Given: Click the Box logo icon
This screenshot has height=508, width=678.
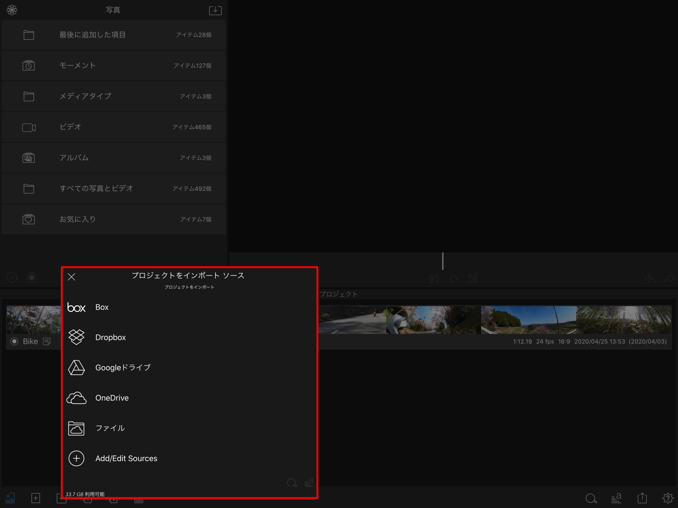Looking at the screenshot, I should pos(76,307).
